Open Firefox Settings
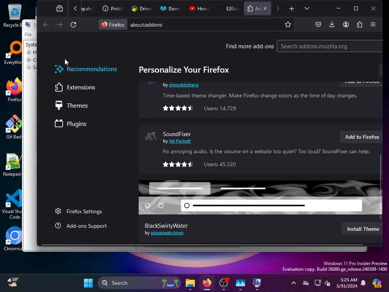The image size is (389, 292). (x=78, y=211)
